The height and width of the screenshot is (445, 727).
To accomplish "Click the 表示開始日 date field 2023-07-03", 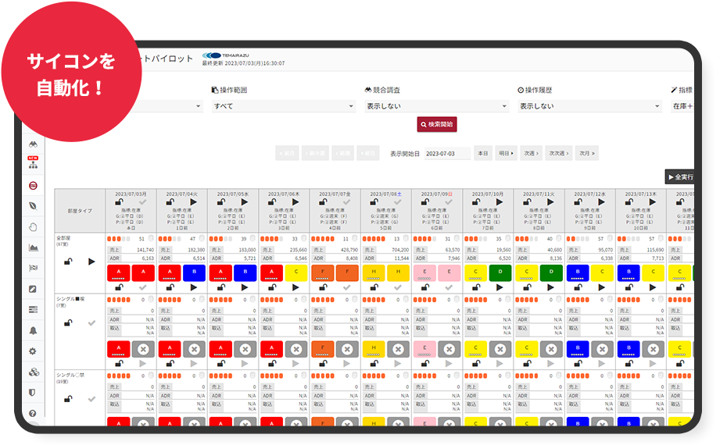I will [447, 153].
